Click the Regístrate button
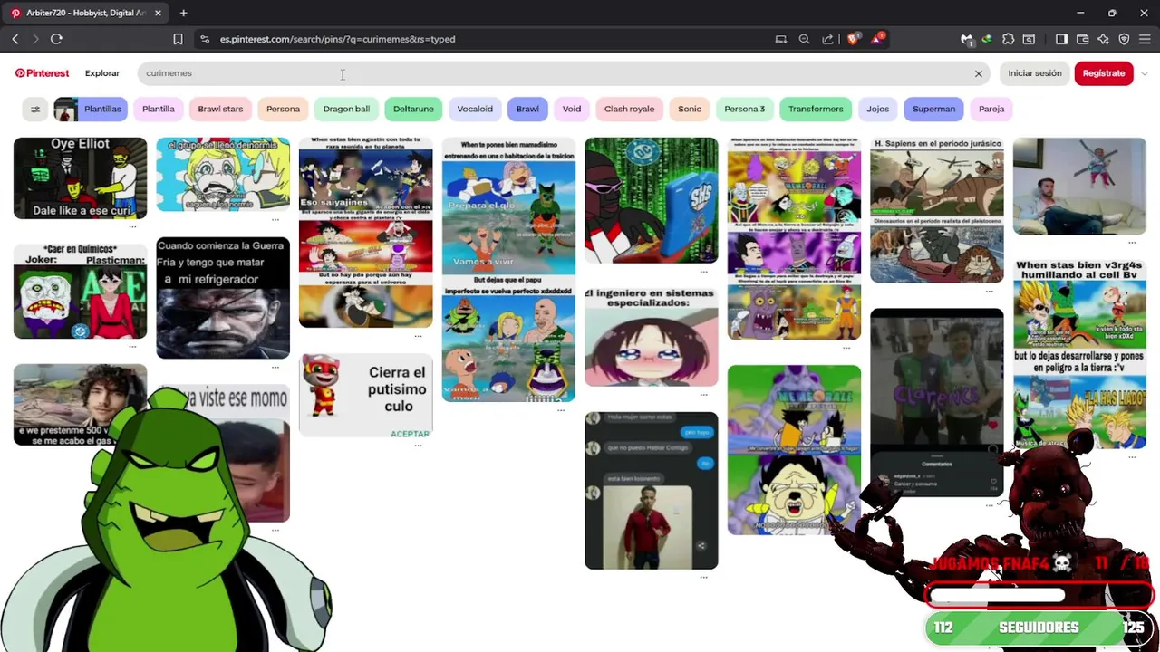 click(x=1104, y=73)
